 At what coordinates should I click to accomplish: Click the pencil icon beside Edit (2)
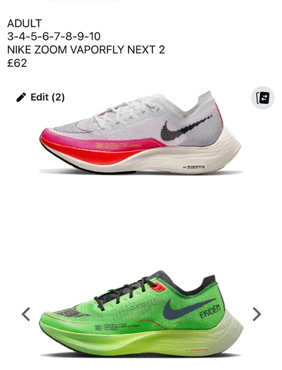coord(21,97)
